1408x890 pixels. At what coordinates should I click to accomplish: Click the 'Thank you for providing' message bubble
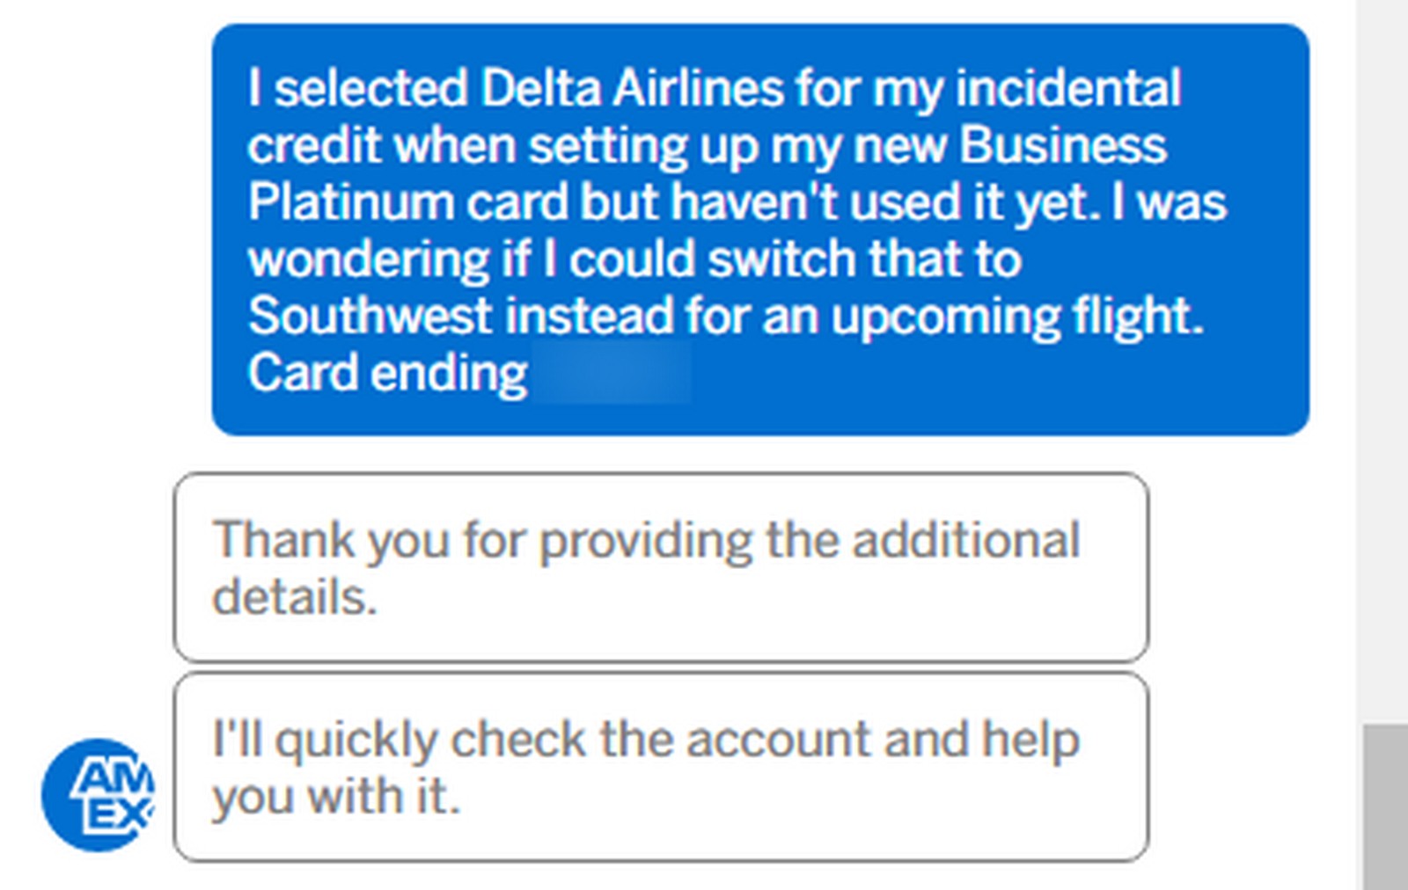(660, 563)
